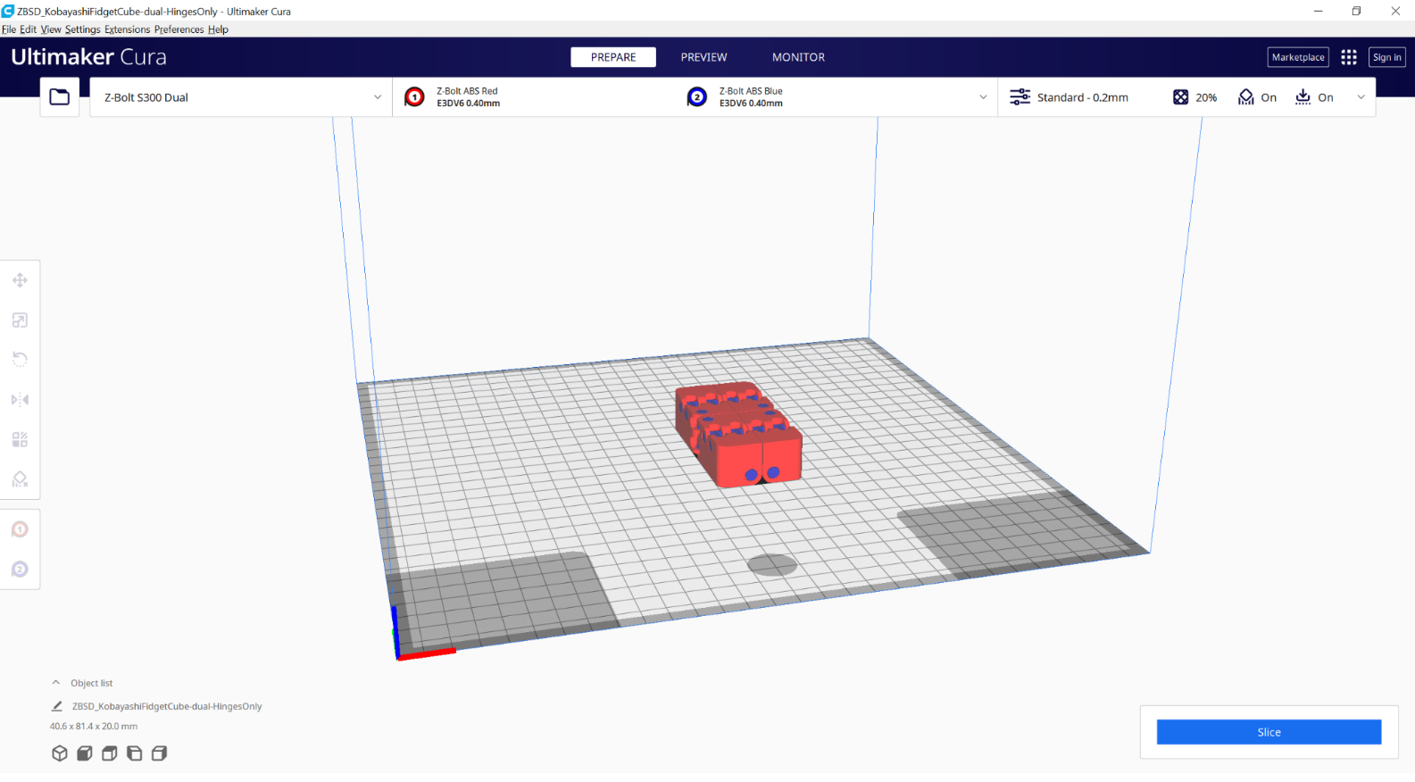Click the blue Extruder 2 icon
Viewport: 1415px width, 782px height.
697,97
